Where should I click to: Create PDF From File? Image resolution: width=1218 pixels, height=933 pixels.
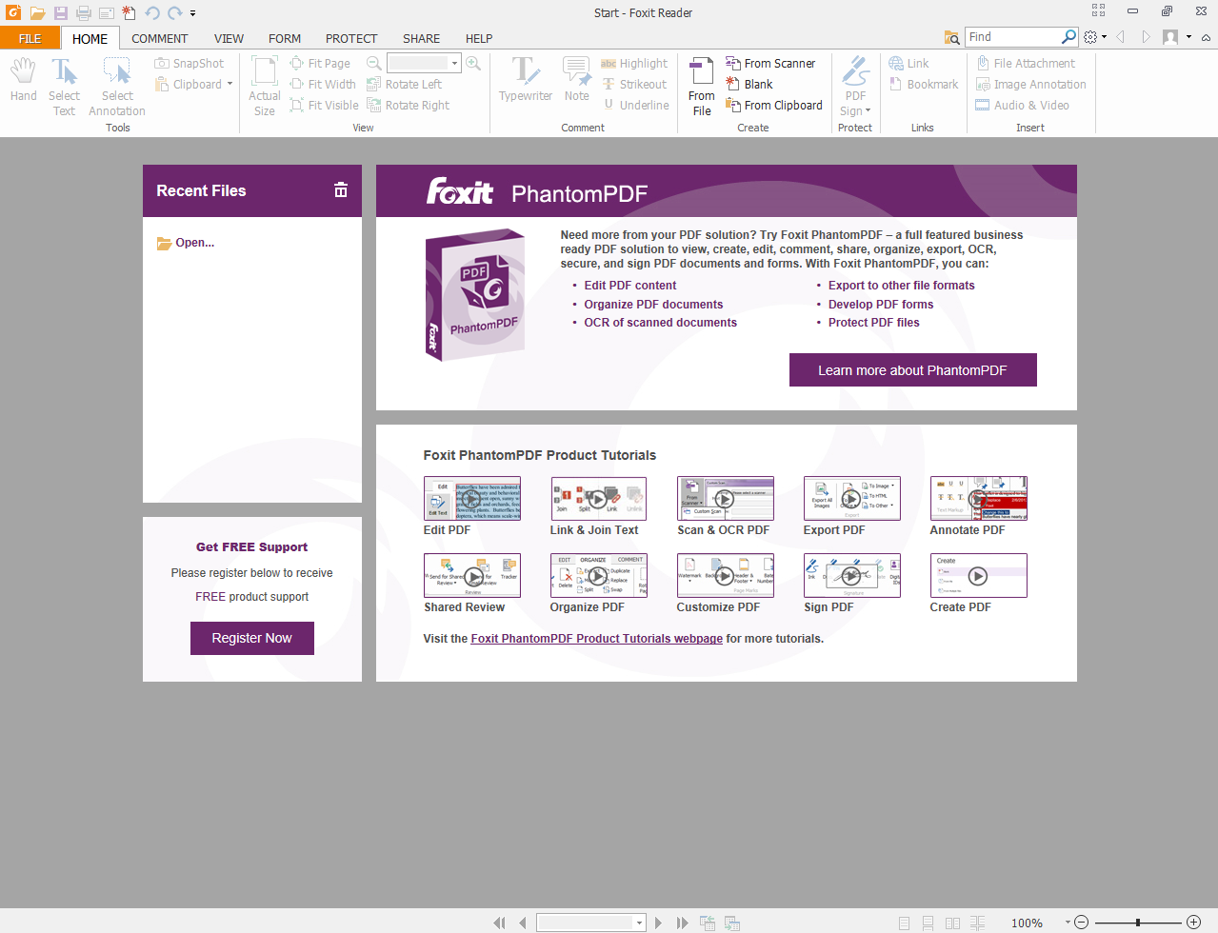pos(702,87)
